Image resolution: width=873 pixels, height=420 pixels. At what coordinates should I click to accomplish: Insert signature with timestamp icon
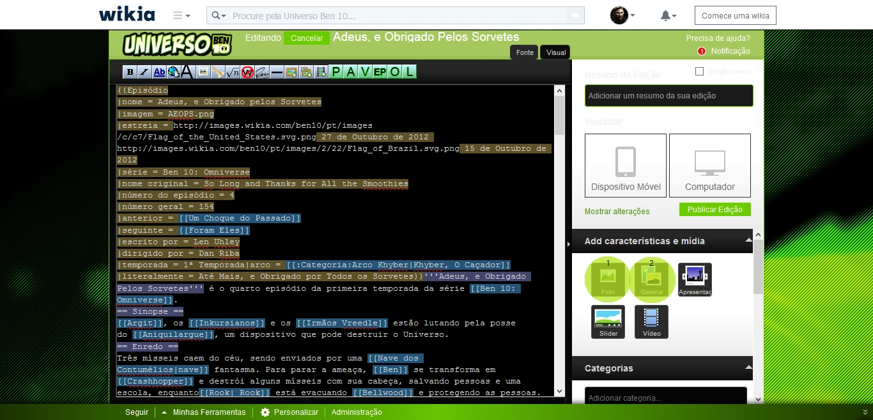(262, 72)
